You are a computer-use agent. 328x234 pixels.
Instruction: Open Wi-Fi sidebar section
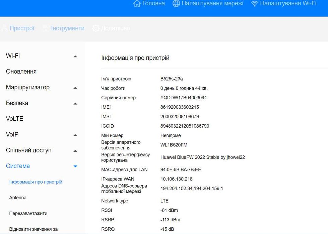point(13,56)
